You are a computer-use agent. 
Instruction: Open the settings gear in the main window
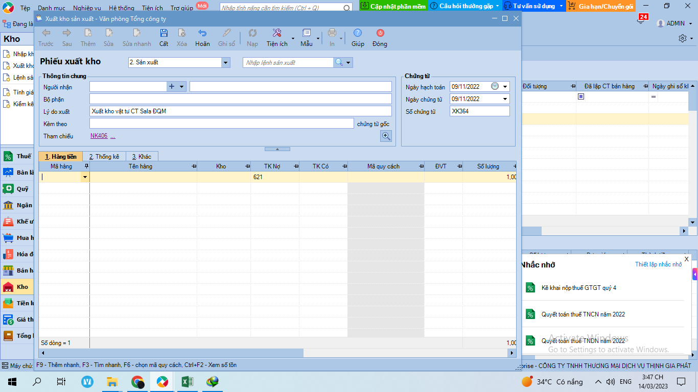[x=683, y=38]
